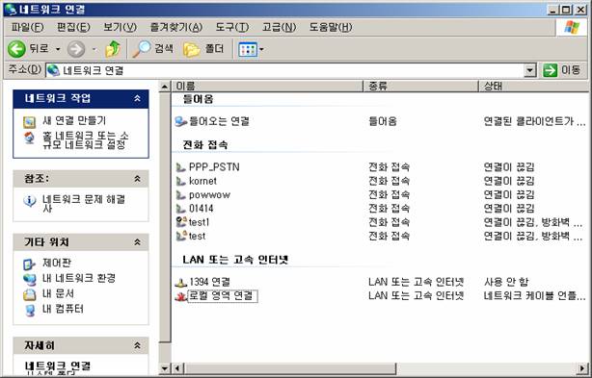592x378 pixels.
Task: Select the PPP_PSTN dial-up icon
Action: pyautogui.click(x=181, y=167)
